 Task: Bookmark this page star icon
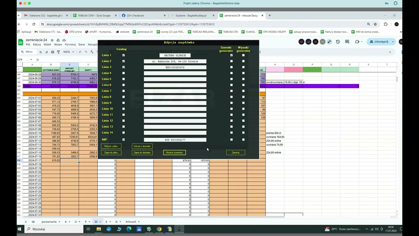(375, 24)
